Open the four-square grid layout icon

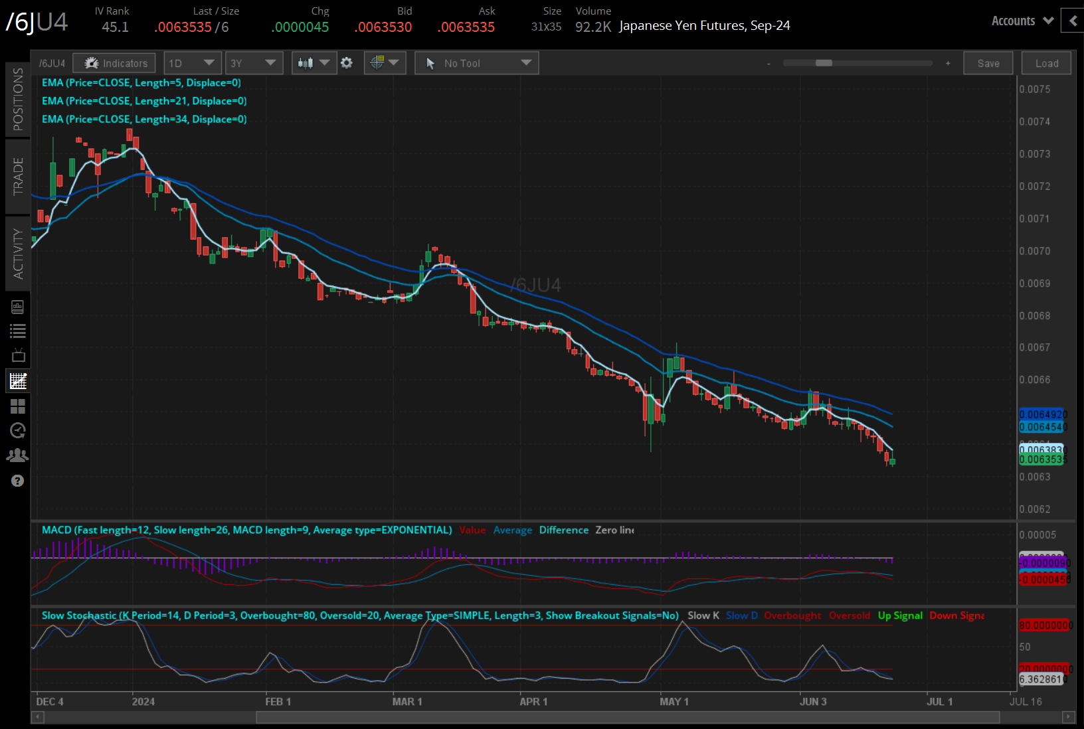[18, 406]
